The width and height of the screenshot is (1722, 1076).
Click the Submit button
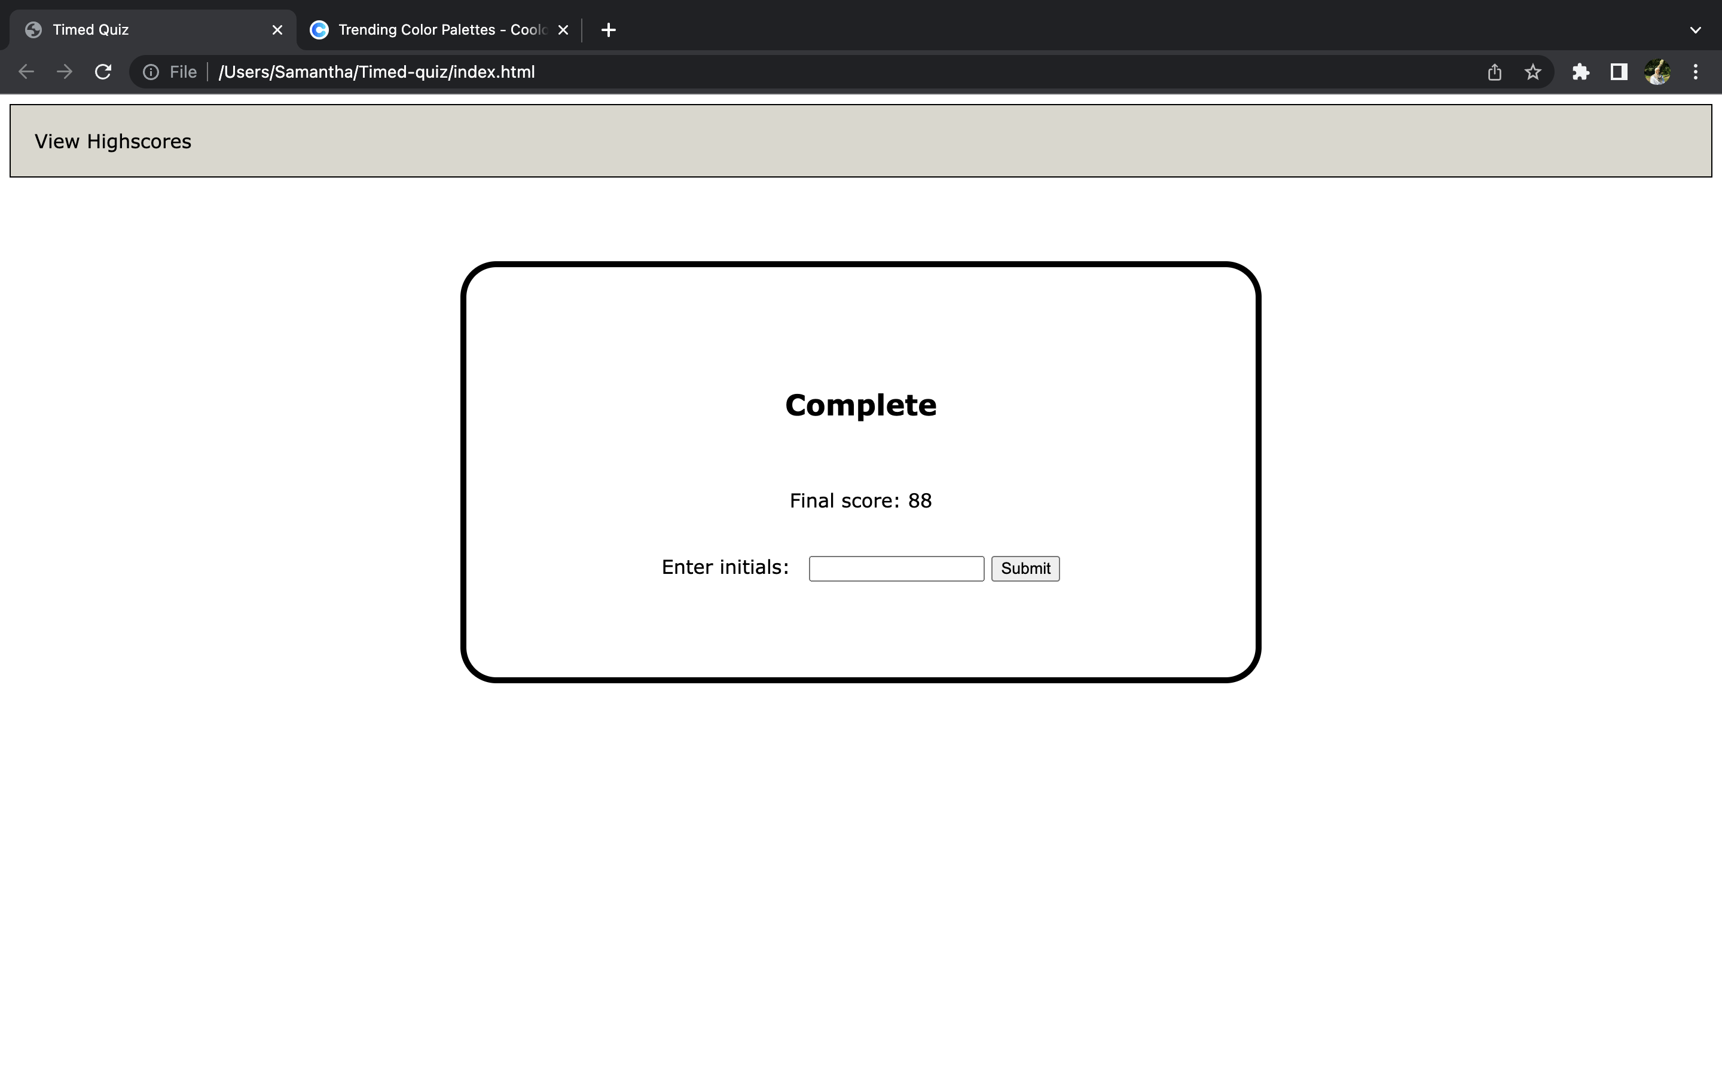click(x=1025, y=568)
